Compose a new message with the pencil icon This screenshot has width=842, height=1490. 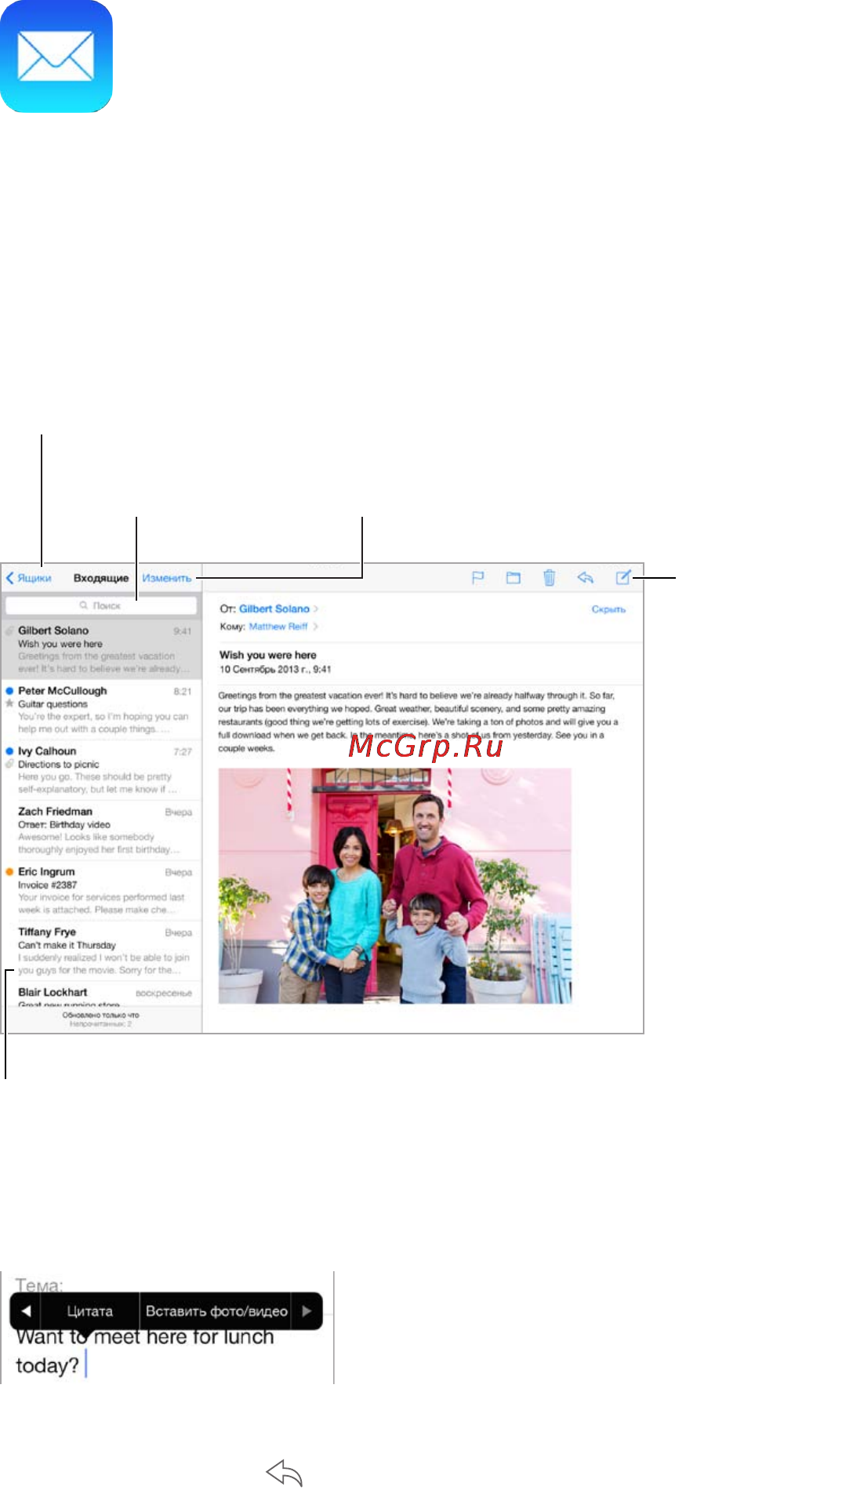(x=623, y=577)
